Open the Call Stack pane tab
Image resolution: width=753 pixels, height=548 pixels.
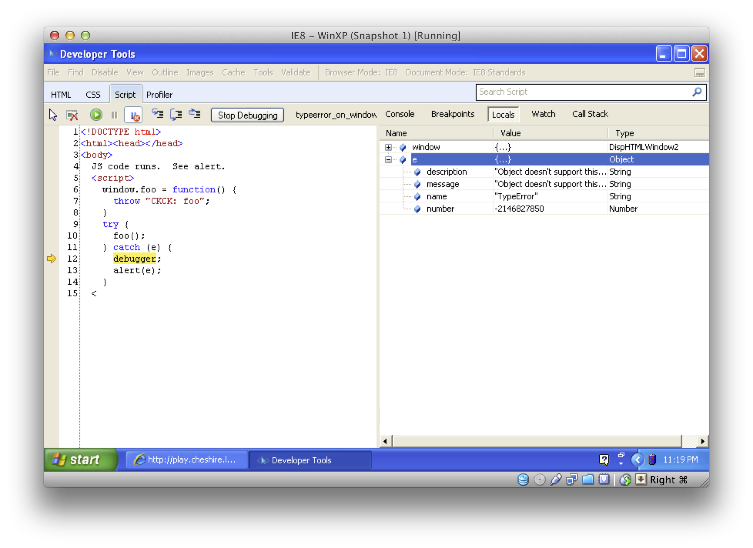[590, 114]
